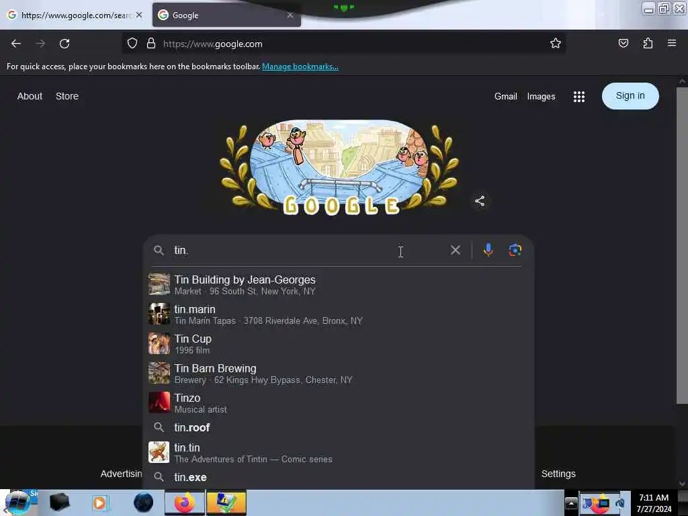
Task: Click the magnifier icon in search box
Action: click(x=159, y=251)
